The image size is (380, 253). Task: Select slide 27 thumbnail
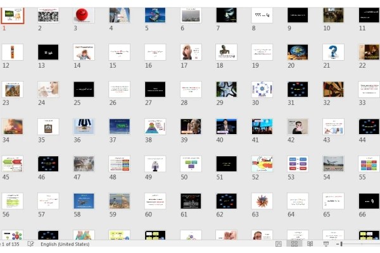[155, 89]
